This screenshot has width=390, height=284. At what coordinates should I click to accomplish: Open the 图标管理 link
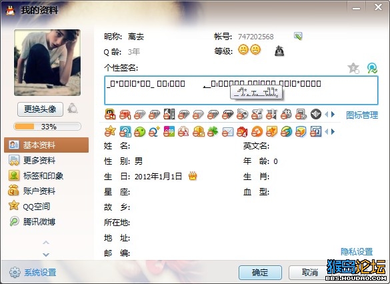click(x=362, y=115)
